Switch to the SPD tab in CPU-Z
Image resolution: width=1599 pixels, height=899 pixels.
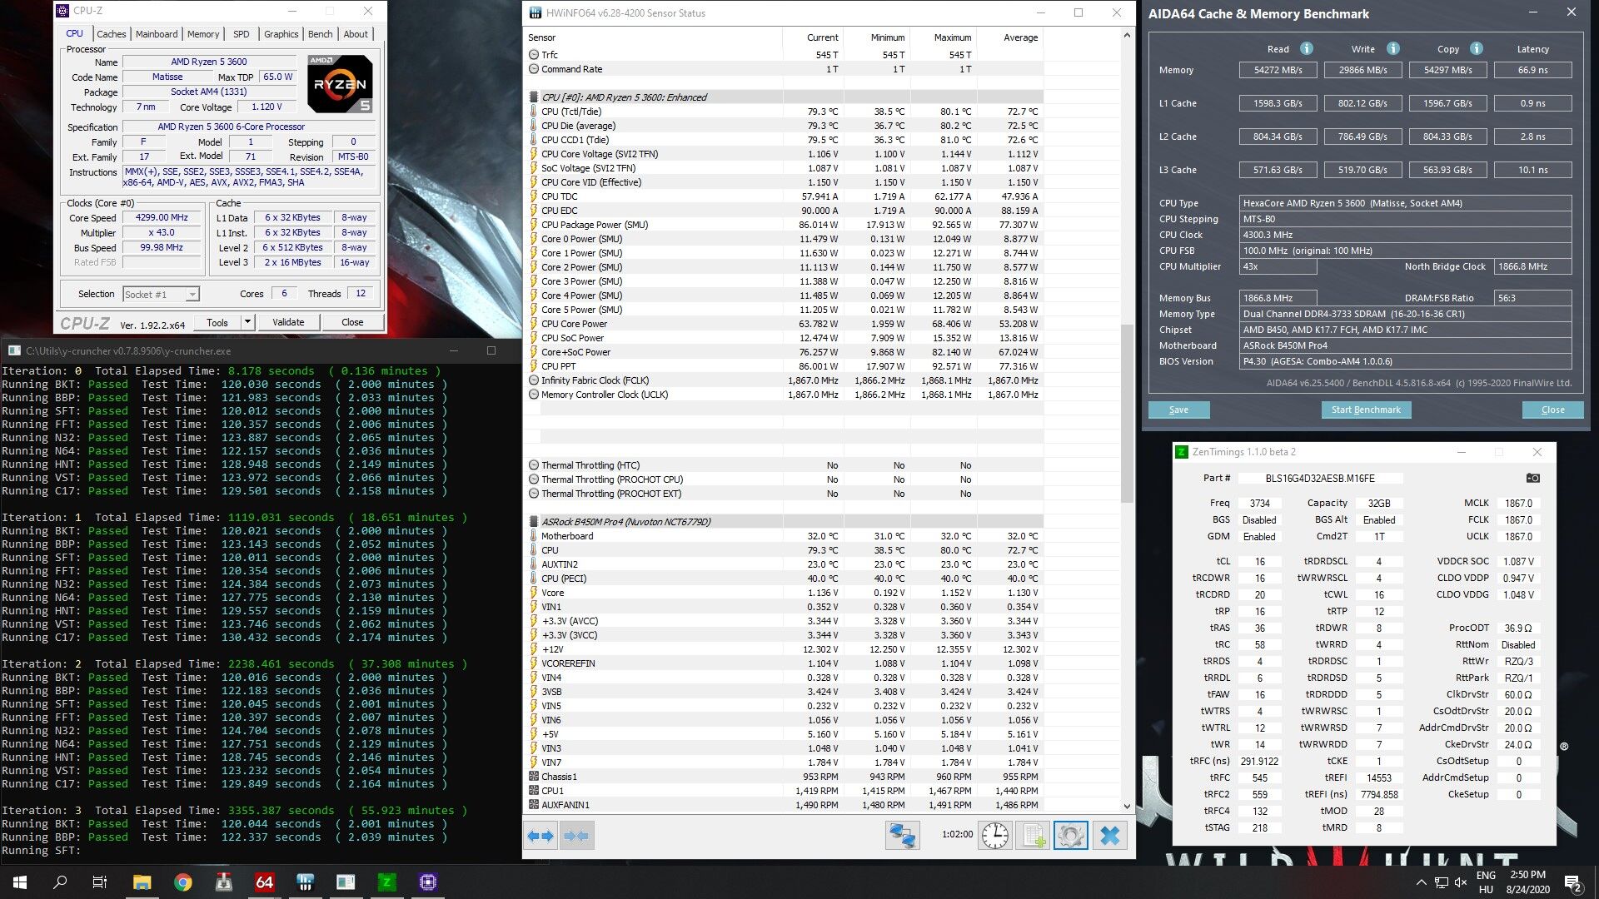pos(241,34)
